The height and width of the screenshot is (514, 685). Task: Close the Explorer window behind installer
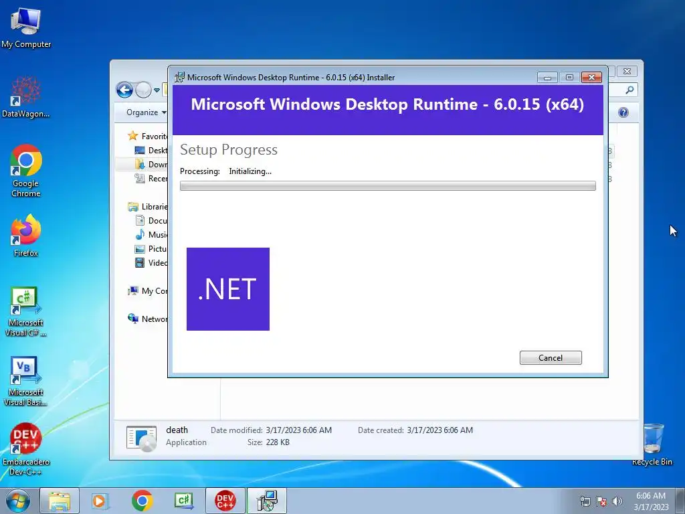tap(627, 71)
